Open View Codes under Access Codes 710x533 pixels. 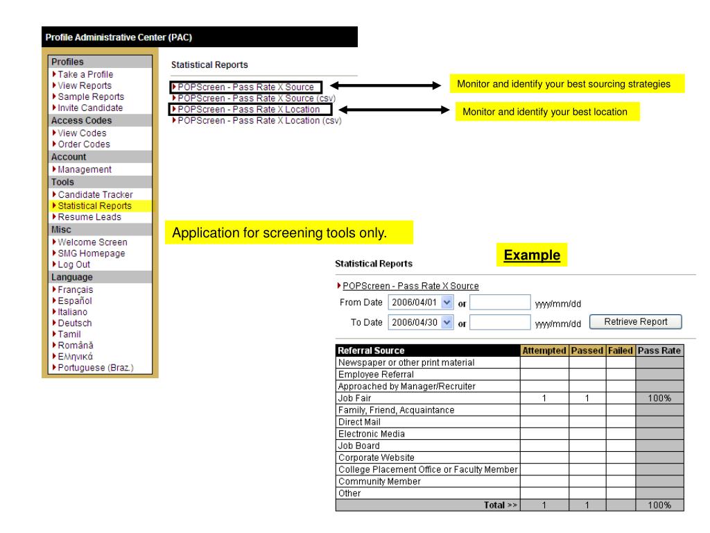click(x=82, y=133)
